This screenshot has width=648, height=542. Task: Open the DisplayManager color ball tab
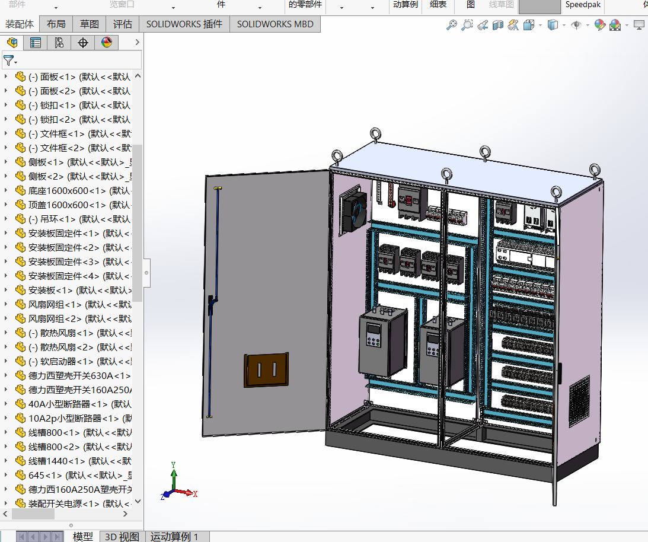tap(107, 43)
